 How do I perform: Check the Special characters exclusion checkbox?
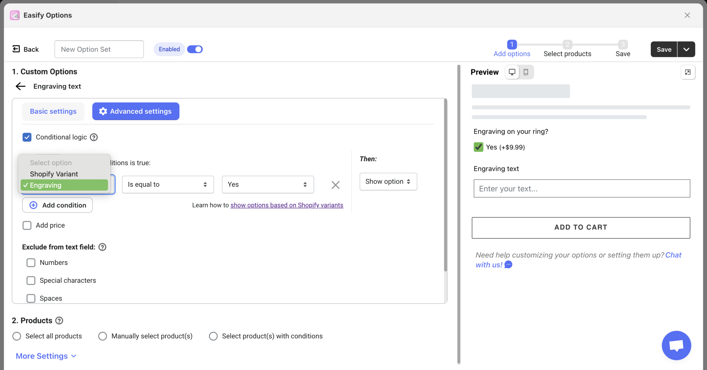point(31,280)
